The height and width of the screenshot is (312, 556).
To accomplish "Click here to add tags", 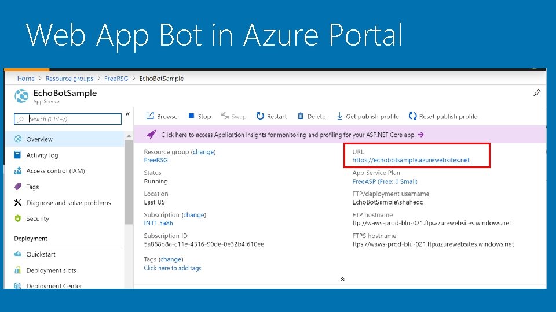I will [x=173, y=268].
